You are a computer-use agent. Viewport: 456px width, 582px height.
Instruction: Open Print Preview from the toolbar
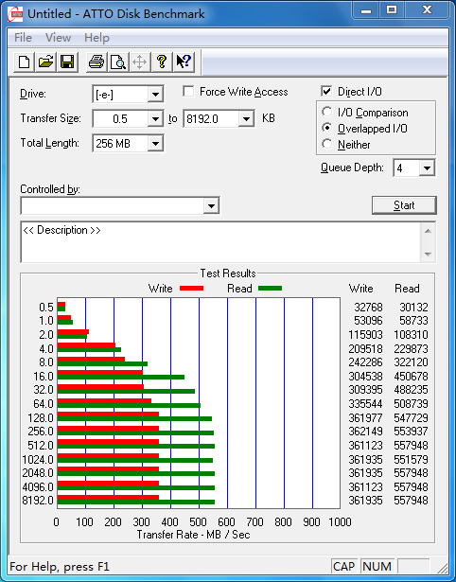(118, 62)
